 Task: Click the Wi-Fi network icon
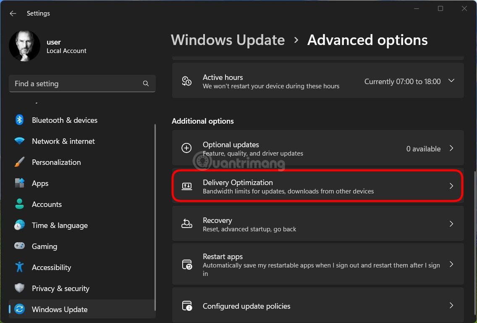point(19,141)
